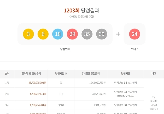This screenshot has width=164, height=114.
Task: Click the draw date (2025년 12월 20일 추첨)
Action: tap(81, 17)
